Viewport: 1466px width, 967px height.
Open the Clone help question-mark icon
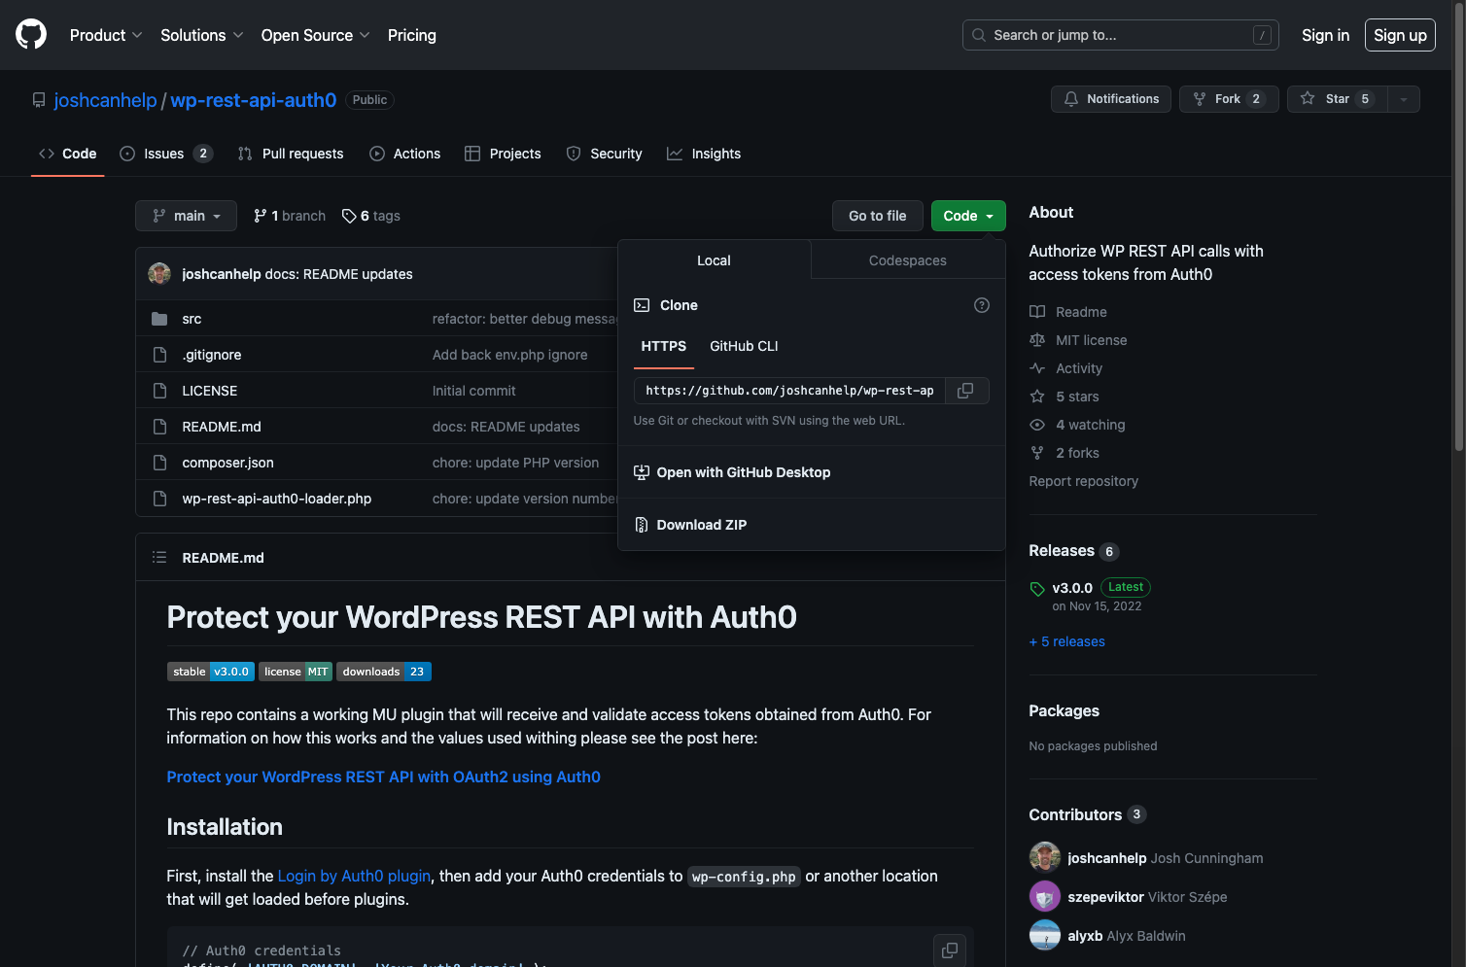(982, 305)
